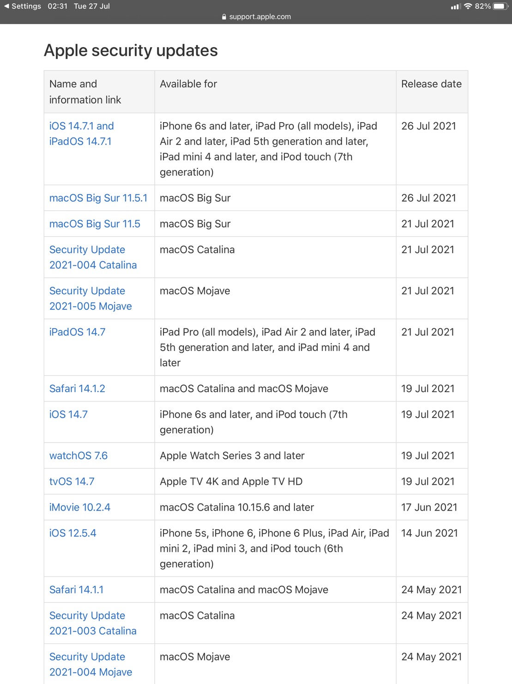This screenshot has height=684, width=512.
Task: Tap the support.apple.com address bar
Action: coord(259,17)
